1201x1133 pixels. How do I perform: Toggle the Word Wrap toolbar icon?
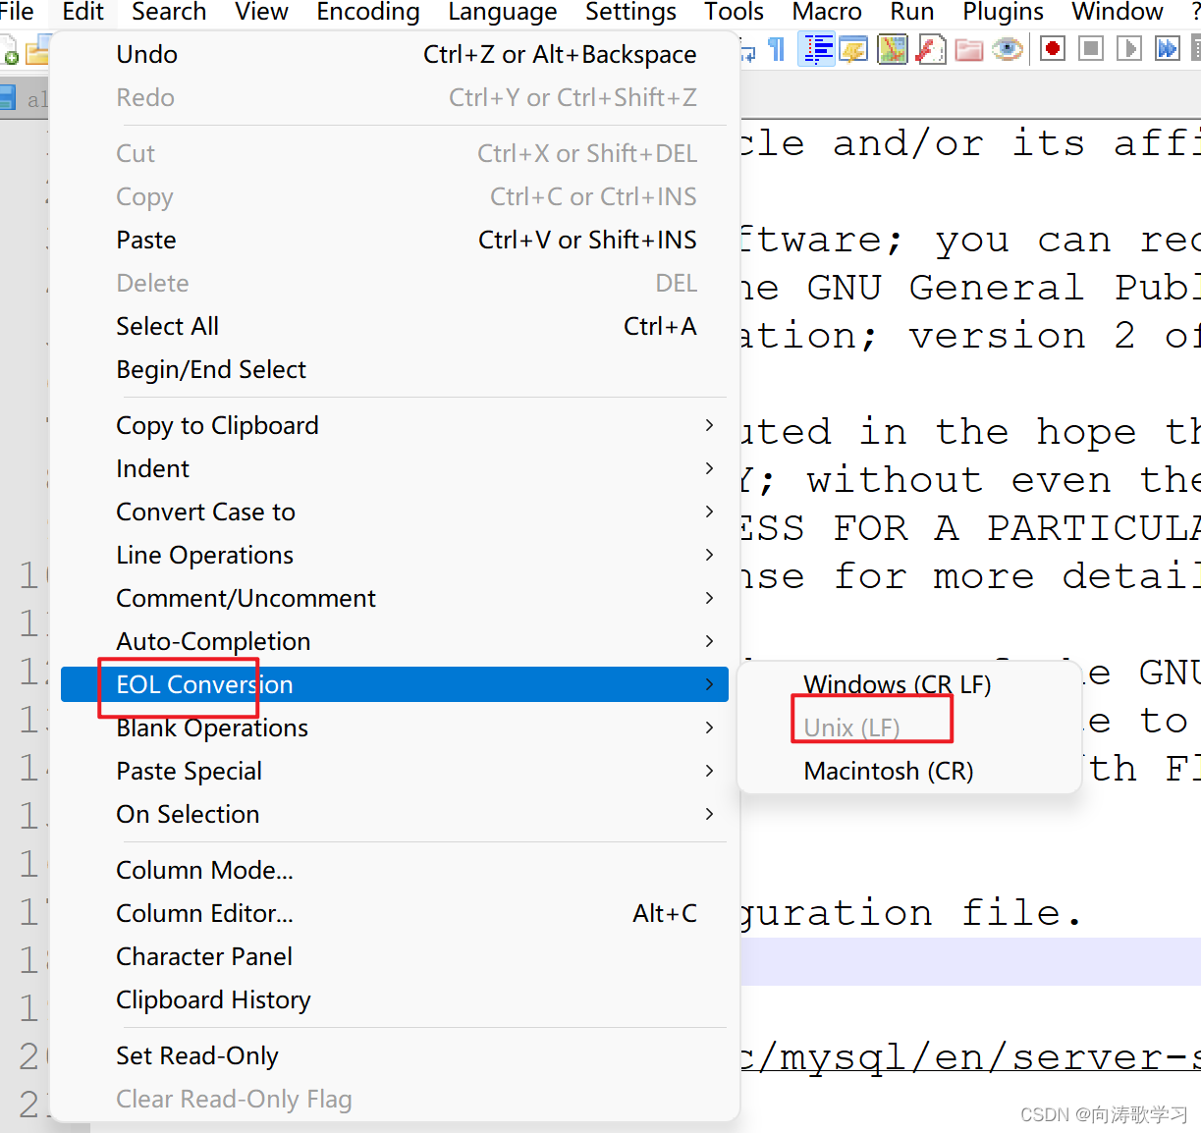pyautogui.click(x=747, y=51)
